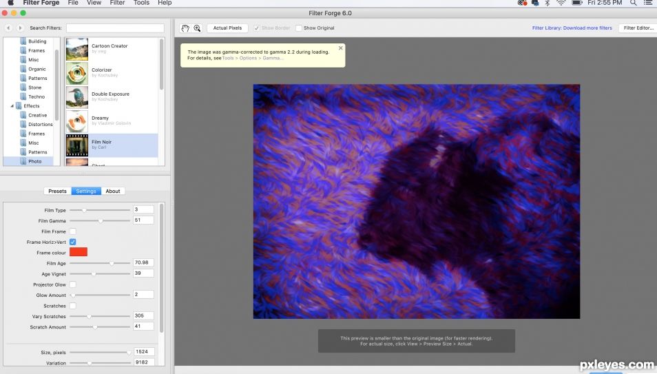The height and width of the screenshot is (374, 657).
Task: Switch to the About tab
Action: [113, 191]
